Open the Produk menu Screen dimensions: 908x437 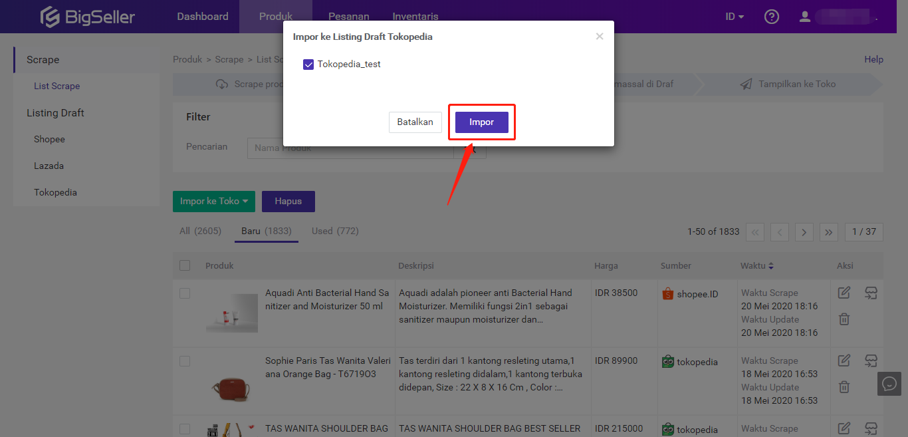point(276,17)
